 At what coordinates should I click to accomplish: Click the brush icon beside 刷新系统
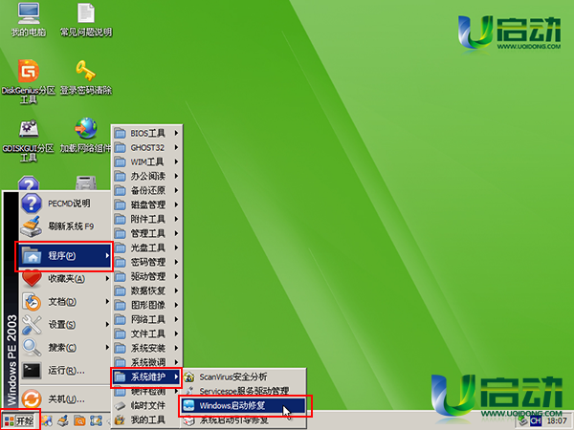[32, 226]
